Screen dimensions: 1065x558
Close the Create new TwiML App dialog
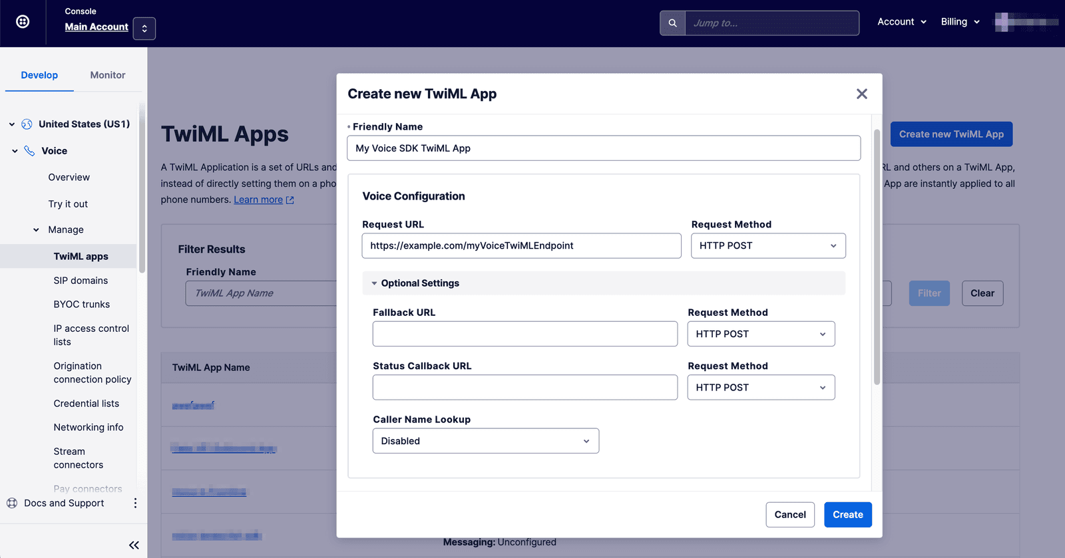pyautogui.click(x=861, y=94)
